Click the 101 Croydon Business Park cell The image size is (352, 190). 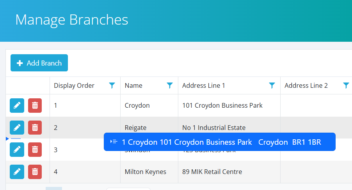pyautogui.click(x=222, y=105)
